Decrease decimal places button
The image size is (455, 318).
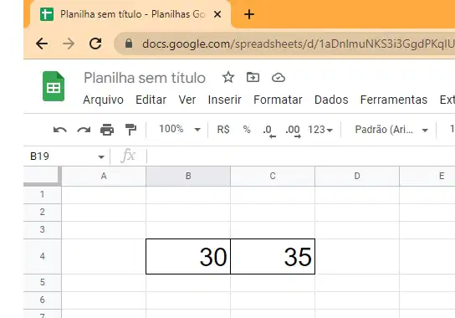(269, 131)
